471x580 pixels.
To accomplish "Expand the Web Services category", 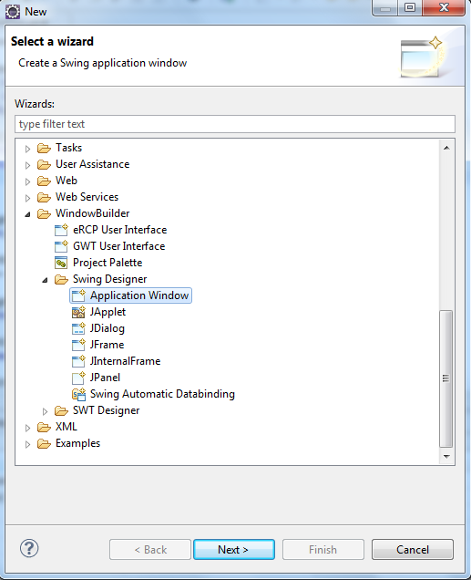I will tap(27, 198).
